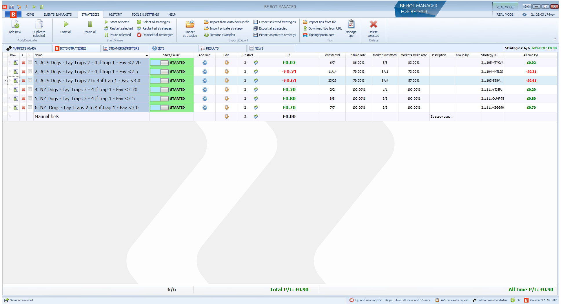Click the Strike rate column header
561x306 pixels.
pyautogui.click(x=358, y=55)
